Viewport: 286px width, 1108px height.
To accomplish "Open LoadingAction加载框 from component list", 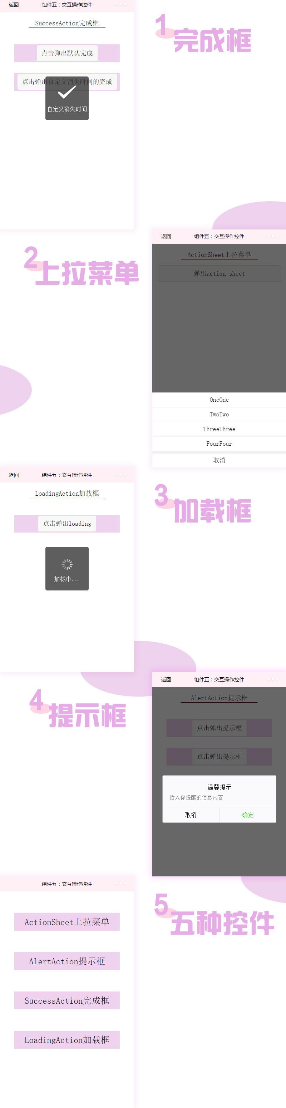I will point(67,1040).
